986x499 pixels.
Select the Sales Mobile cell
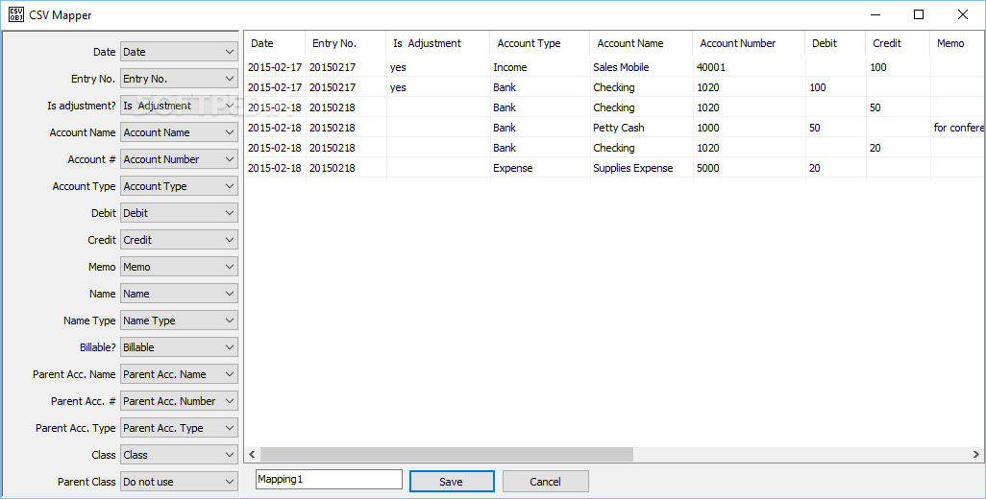[641, 67]
